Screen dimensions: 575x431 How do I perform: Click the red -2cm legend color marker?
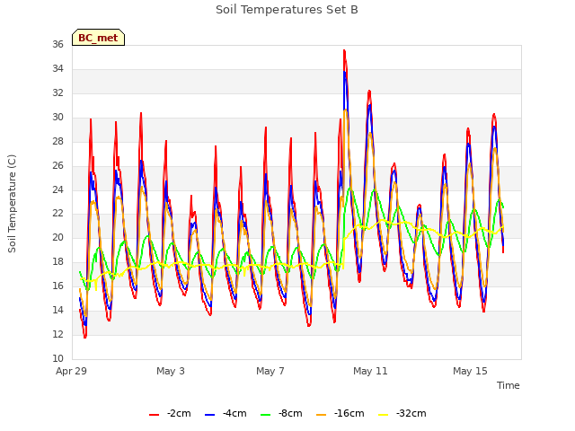pos(154,415)
